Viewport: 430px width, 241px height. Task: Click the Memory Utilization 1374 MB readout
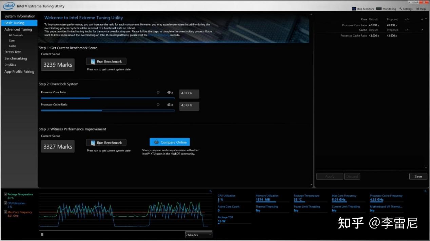pos(272,198)
